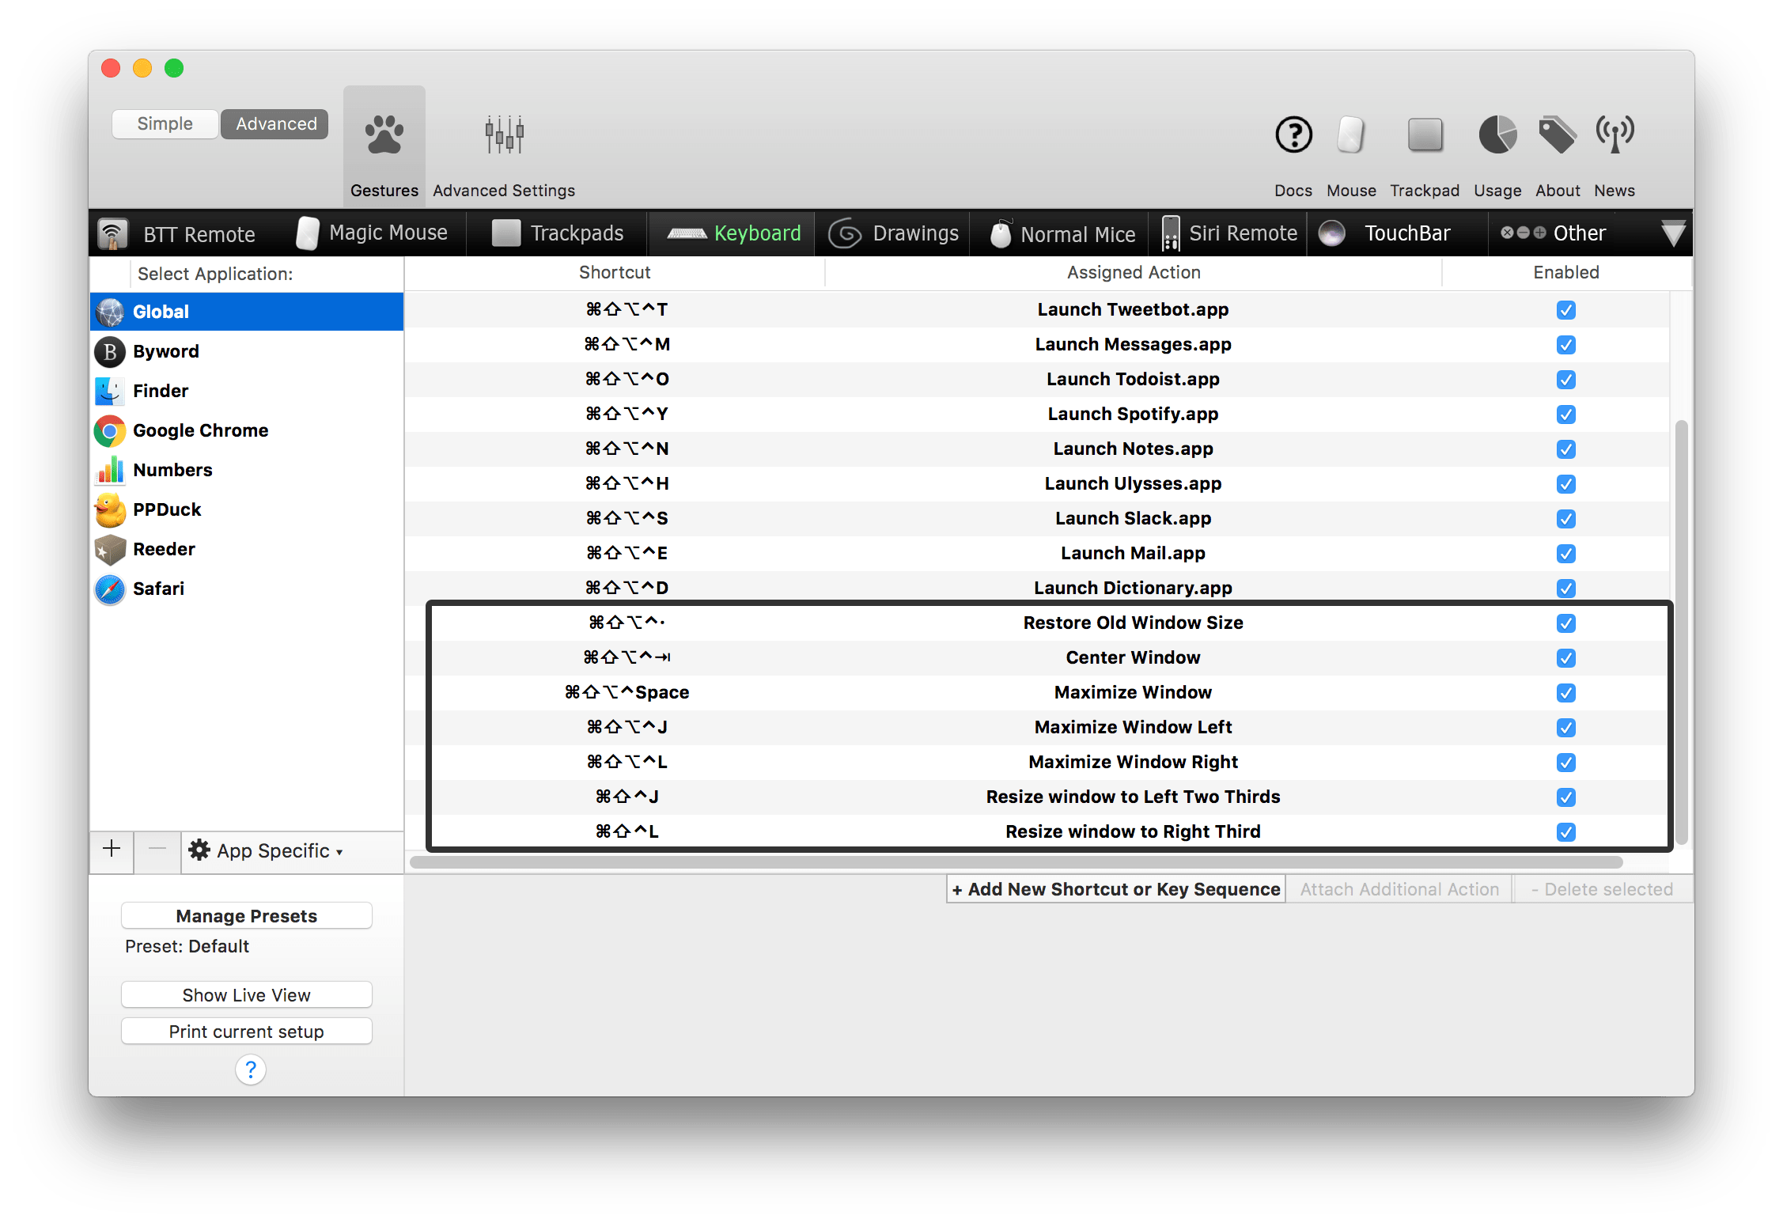Toggle Enabled for Launch Slack.app
Image resolution: width=1783 pixels, height=1223 pixels.
[1565, 519]
